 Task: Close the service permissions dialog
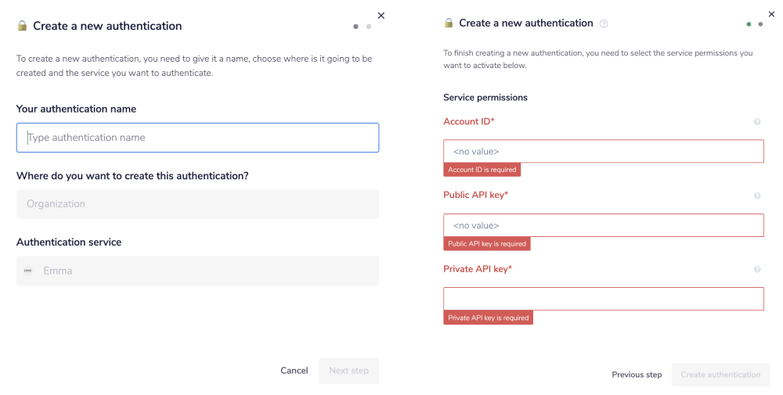pos(772,13)
